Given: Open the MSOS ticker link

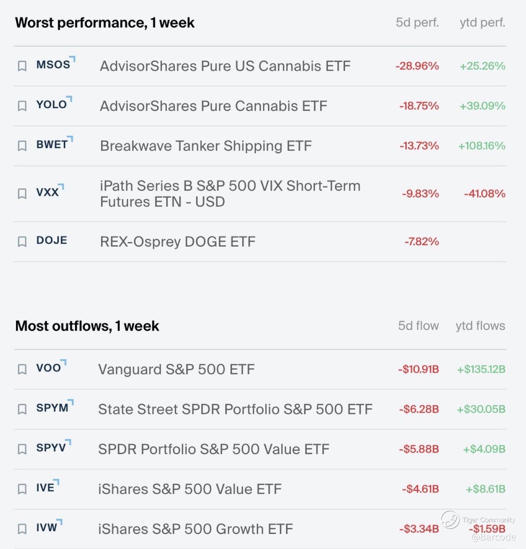Looking at the screenshot, I should point(54,65).
